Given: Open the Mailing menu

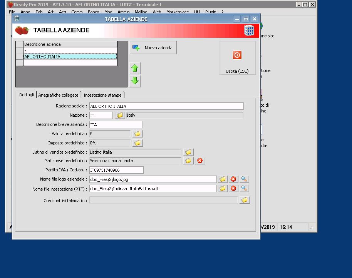Looking at the screenshot, I should (141, 12).
